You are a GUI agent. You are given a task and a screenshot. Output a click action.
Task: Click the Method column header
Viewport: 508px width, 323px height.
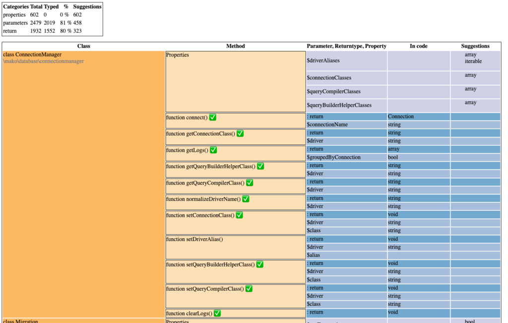click(x=235, y=46)
